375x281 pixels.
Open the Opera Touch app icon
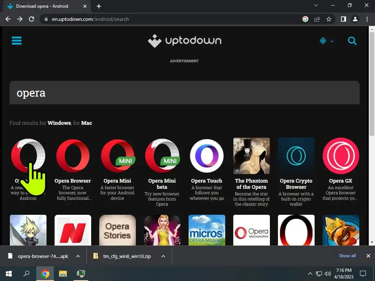pos(207,156)
